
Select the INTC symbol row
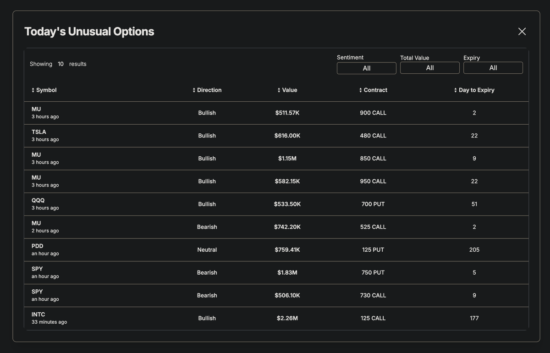pyautogui.click(x=276, y=318)
